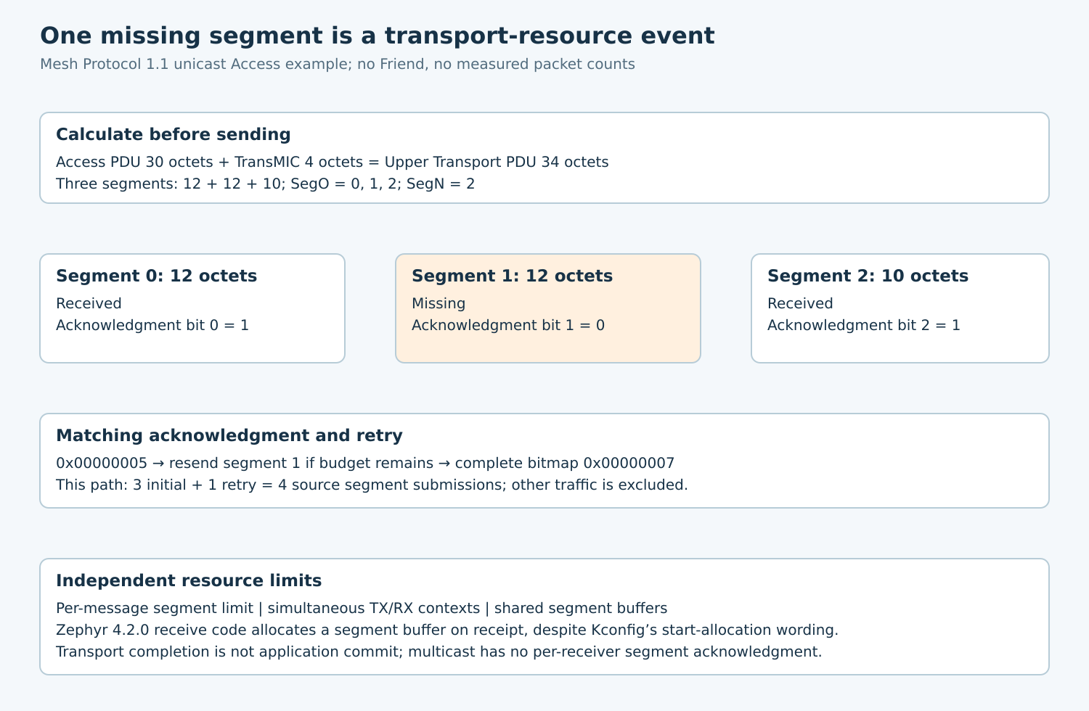
Task: Click the "Calculate before sending" heading
Action: click(x=174, y=134)
